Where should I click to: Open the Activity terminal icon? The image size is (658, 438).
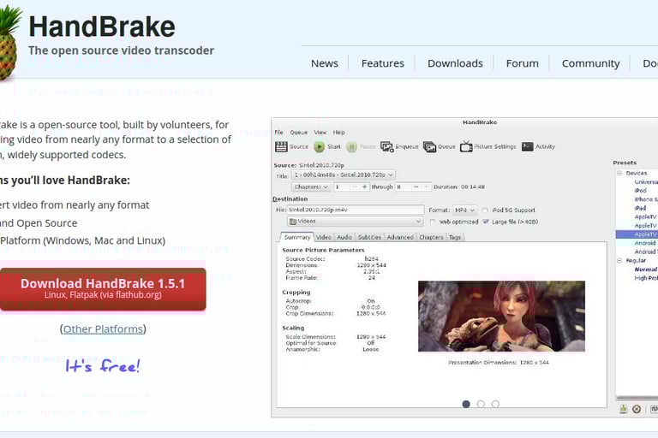(x=528, y=146)
